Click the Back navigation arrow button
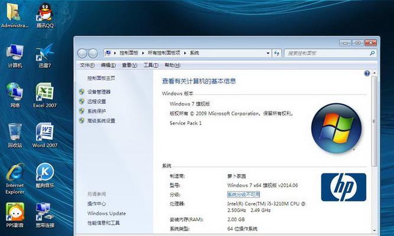The height and width of the screenshot is (236, 394). (x=82, y=53)
